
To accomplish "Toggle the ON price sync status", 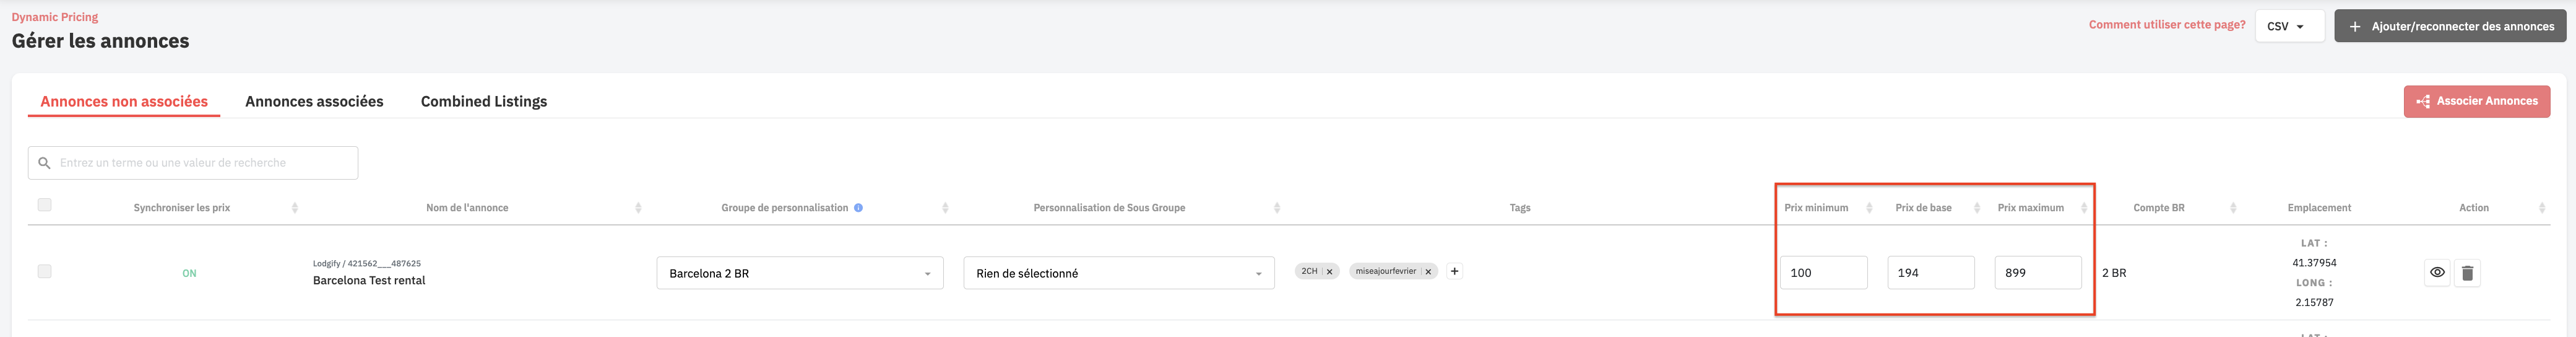I will (189, 274).
